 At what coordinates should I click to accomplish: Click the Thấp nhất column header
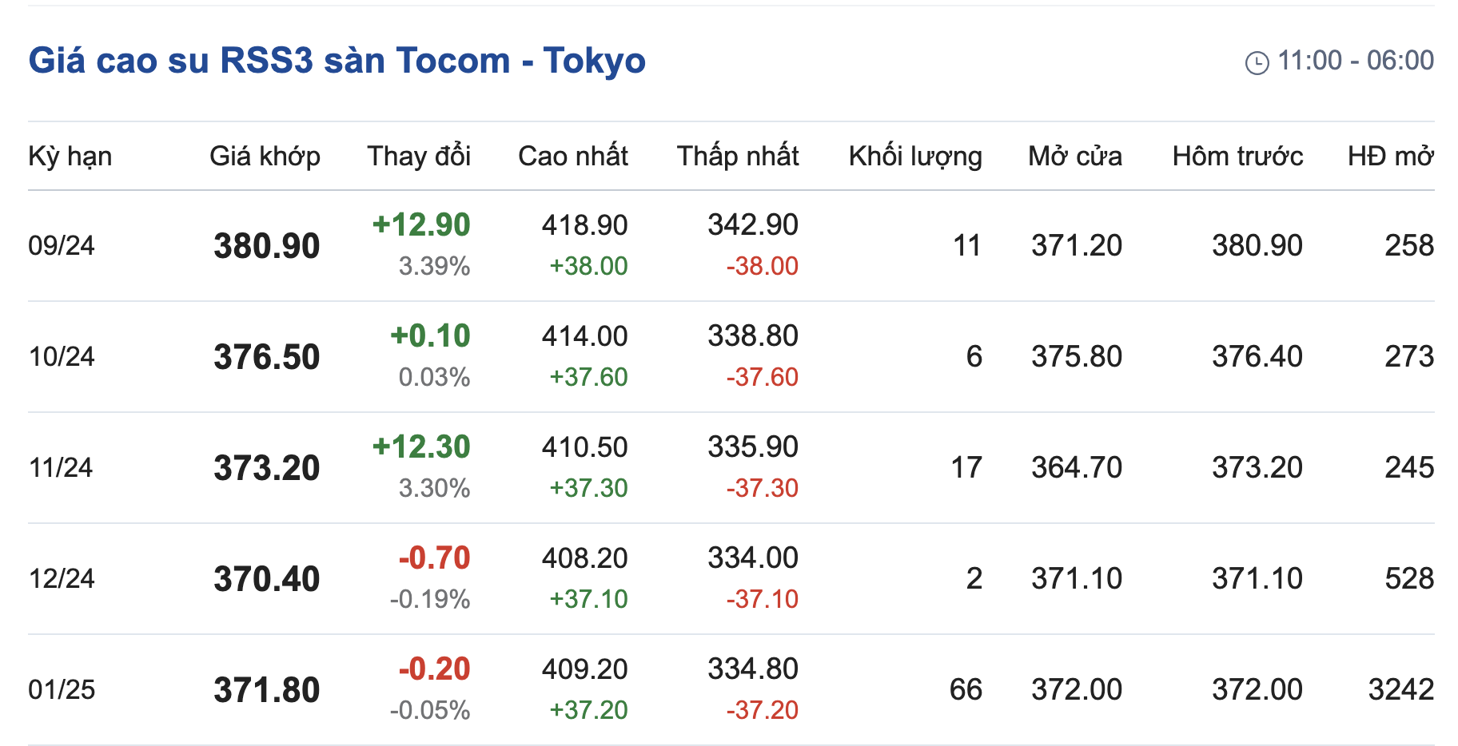[x=737, y=157]
